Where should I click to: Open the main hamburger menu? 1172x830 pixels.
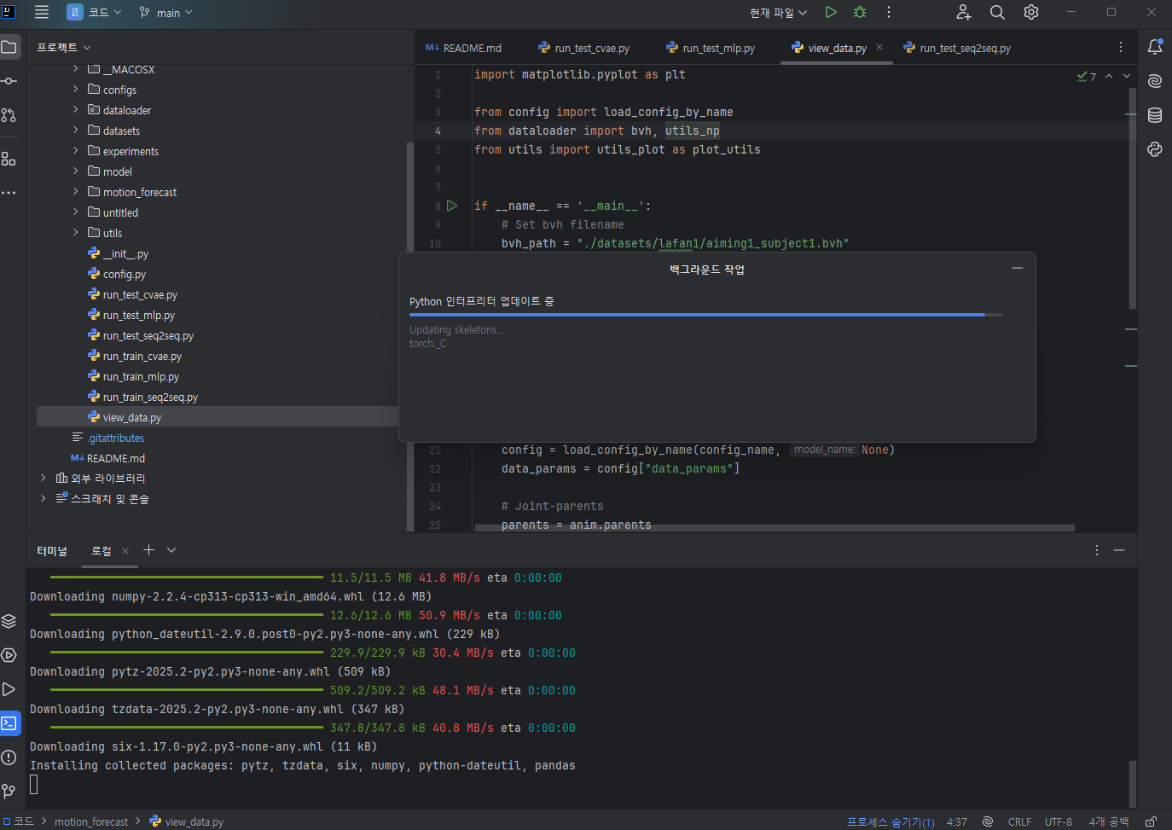click(x=42, y=12)
